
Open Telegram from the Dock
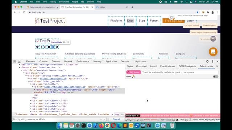(x=158, y=126)
